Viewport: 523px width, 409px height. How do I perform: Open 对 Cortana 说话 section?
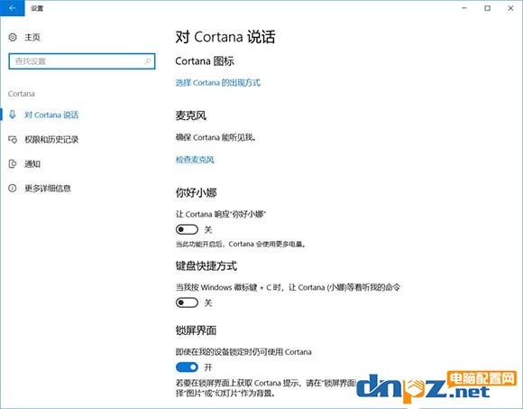(x=51, y=115)
